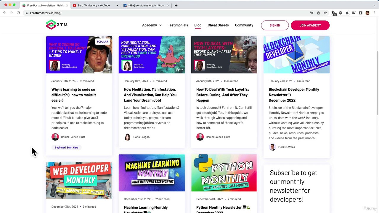Image resolution: width=379 pixels, height=213 pixels.
Task: Click the Why Is Coding So Difficult thumbnail
Action: coord(79,55)
